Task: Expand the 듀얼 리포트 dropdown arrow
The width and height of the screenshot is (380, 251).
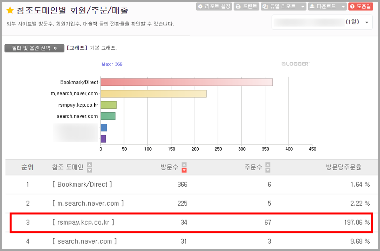Action: click(303, 7)
